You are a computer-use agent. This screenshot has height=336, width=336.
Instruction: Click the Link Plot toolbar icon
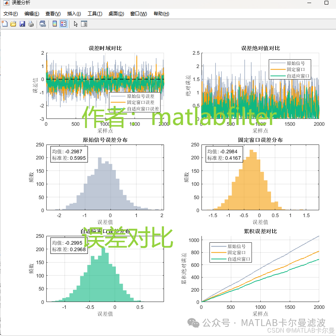(43, 24)
